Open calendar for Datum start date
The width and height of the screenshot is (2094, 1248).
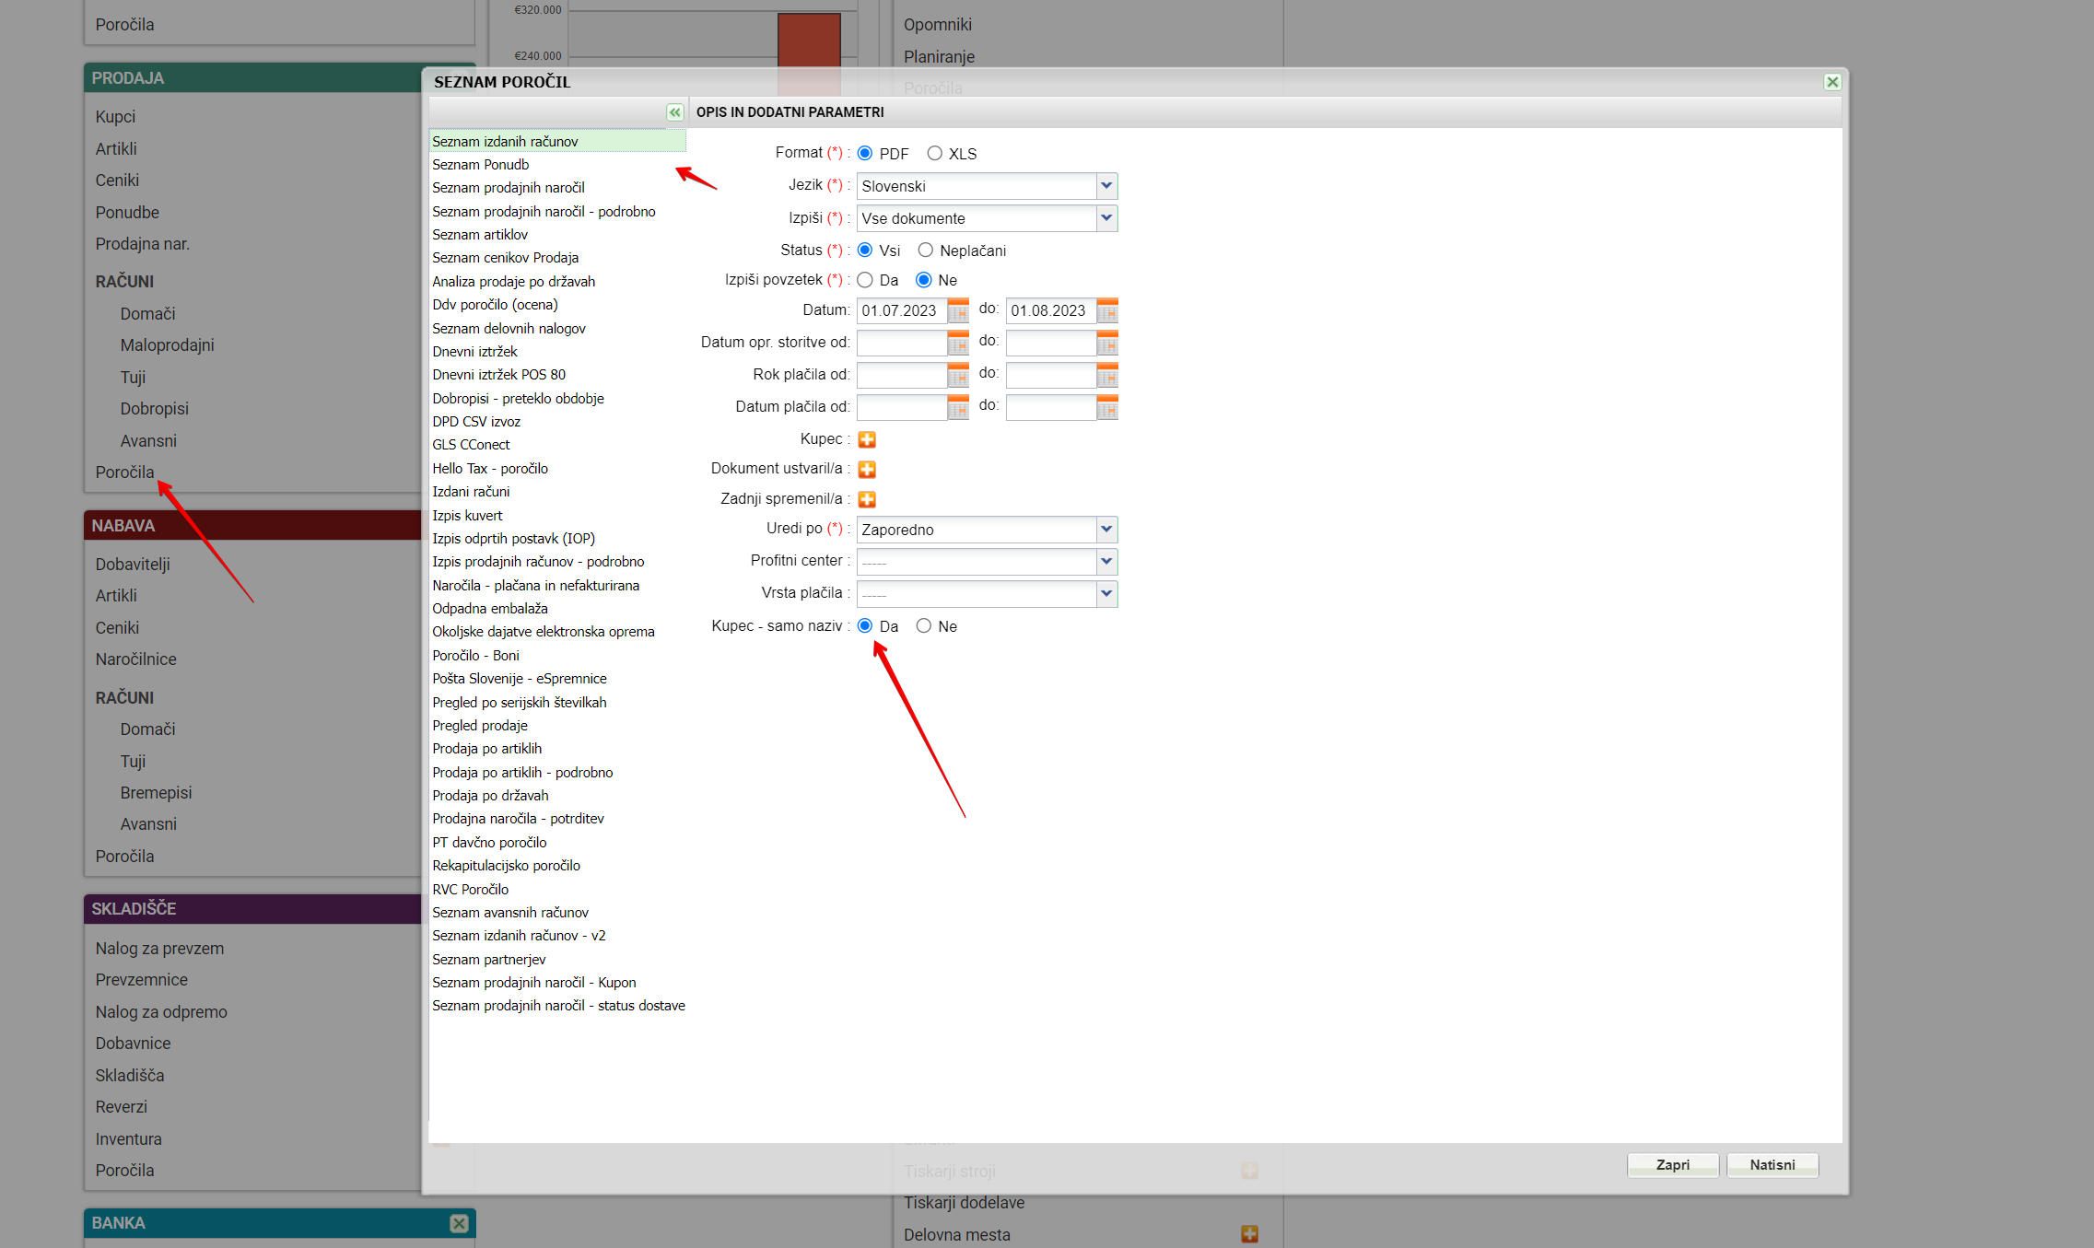pyautogui.click(x=958, y=311)
